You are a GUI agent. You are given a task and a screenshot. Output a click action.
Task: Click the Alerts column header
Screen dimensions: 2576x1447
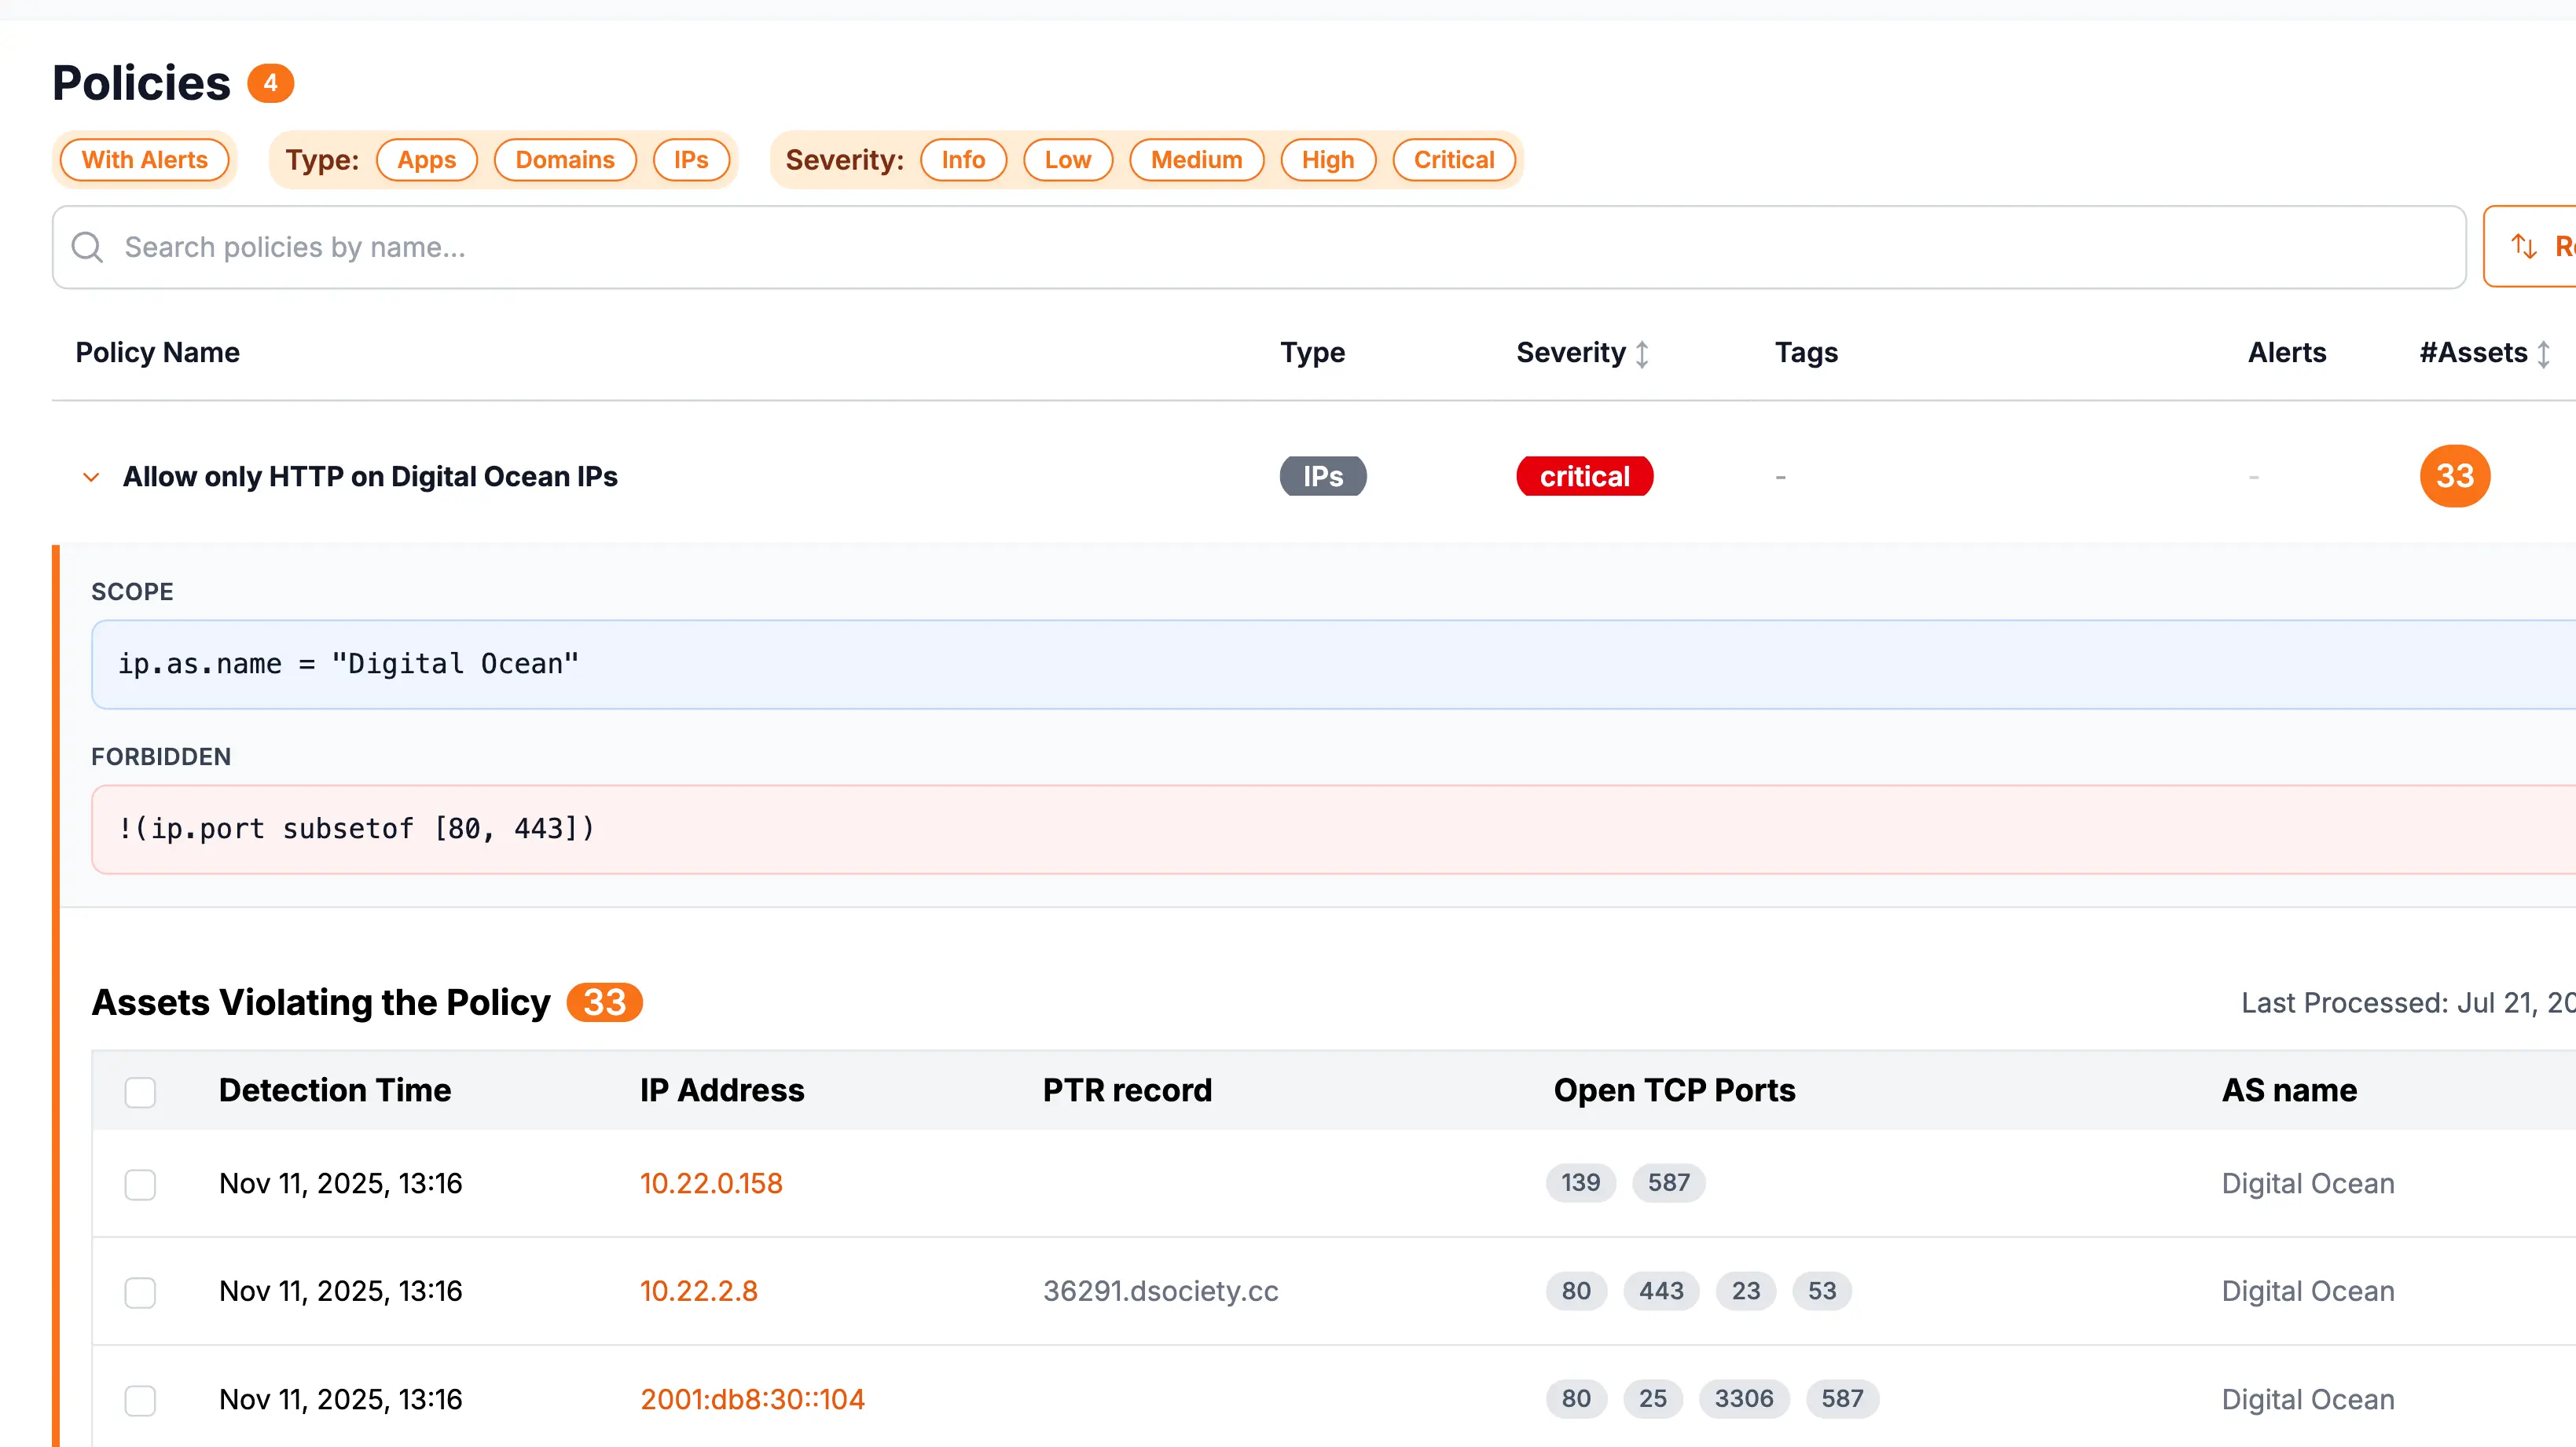point(2287,353)
